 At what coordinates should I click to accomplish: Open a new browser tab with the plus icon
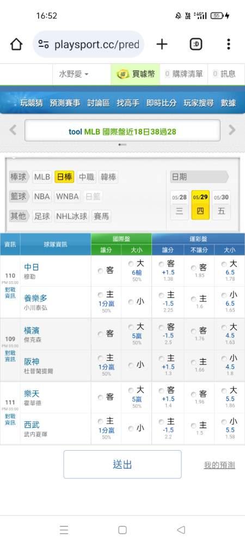(162, 44)
